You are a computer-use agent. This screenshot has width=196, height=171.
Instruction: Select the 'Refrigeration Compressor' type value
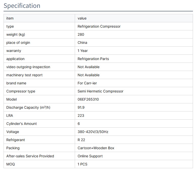(99, 26)
